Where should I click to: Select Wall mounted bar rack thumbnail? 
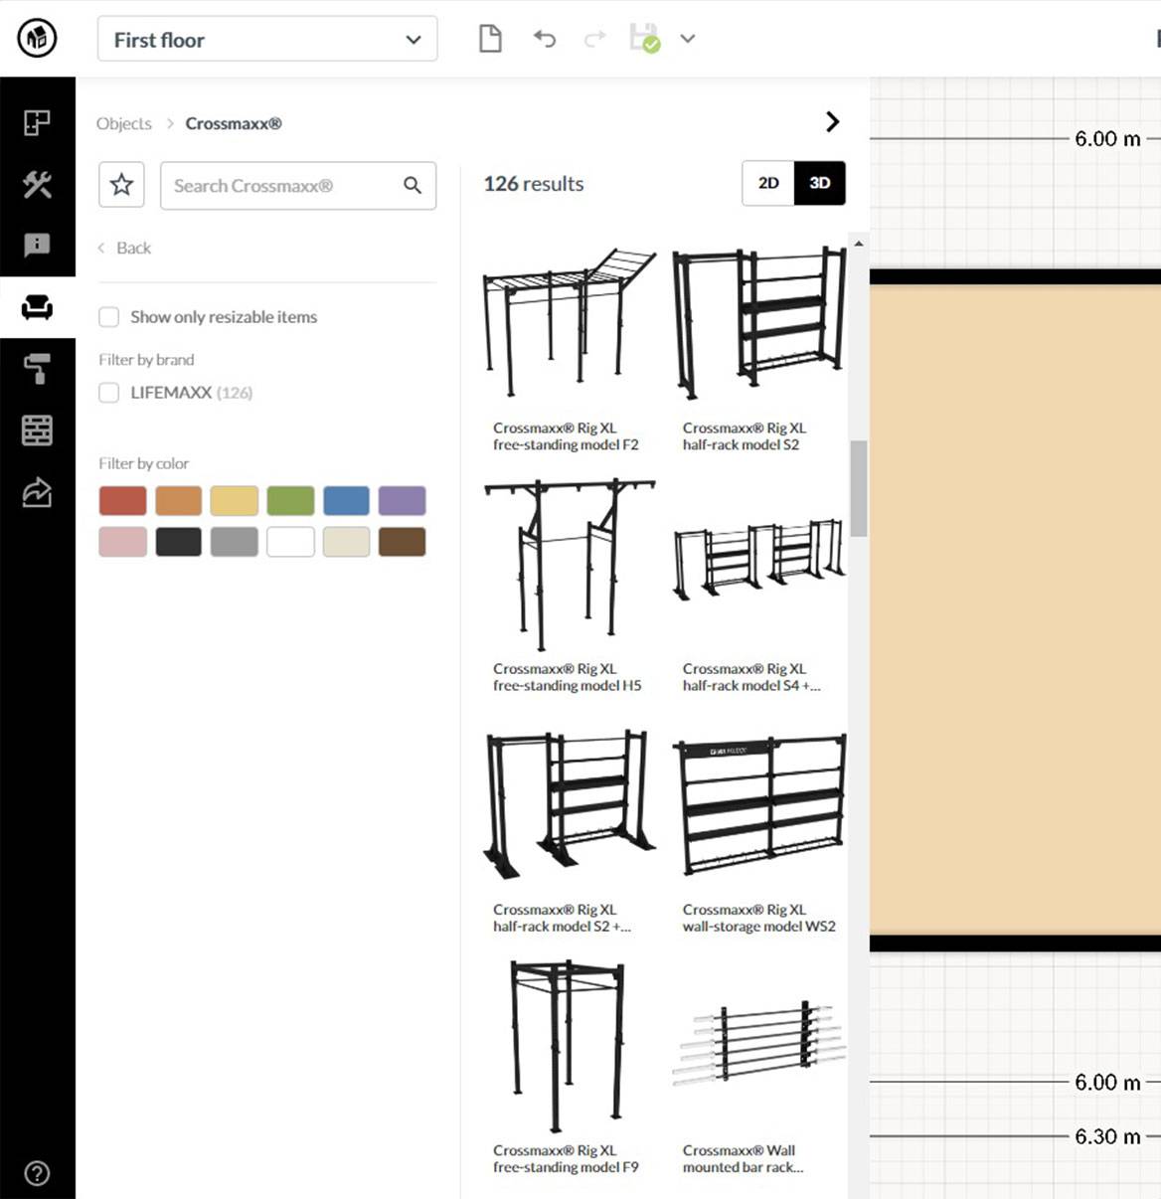pos(759,1042)
